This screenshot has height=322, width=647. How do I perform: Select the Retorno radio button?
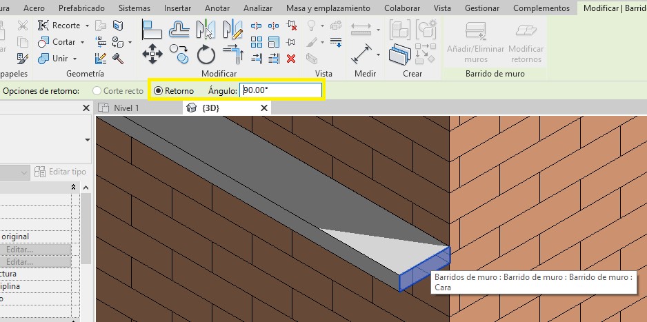(159, 90)
